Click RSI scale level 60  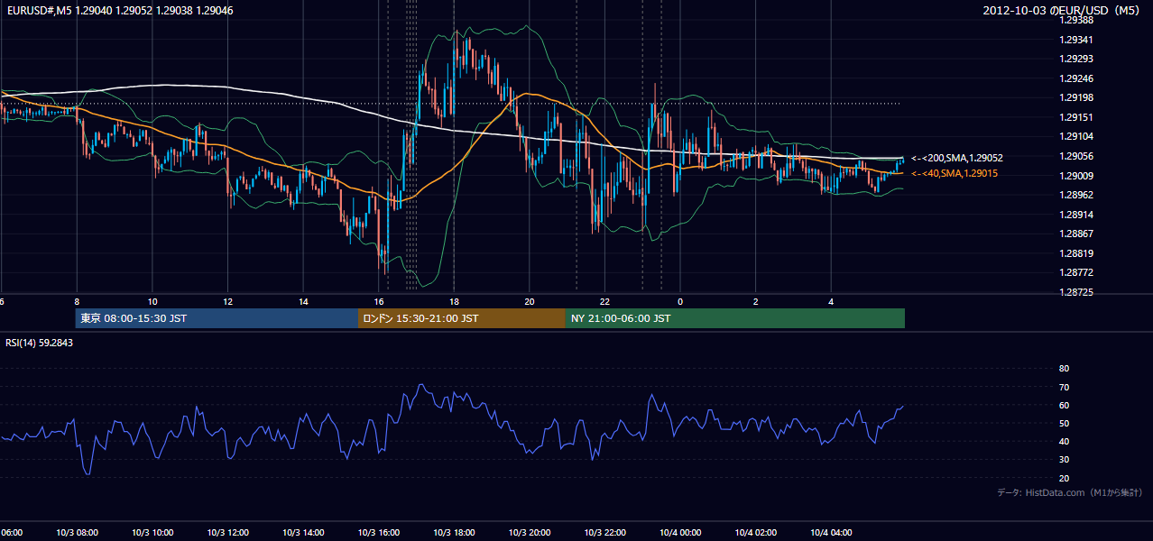point(1064,405)
